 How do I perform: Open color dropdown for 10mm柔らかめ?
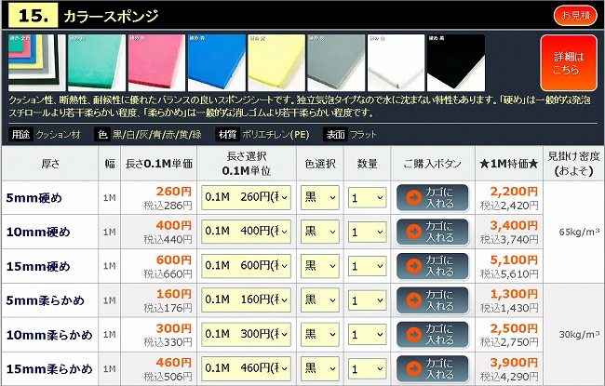coord(319,335)
